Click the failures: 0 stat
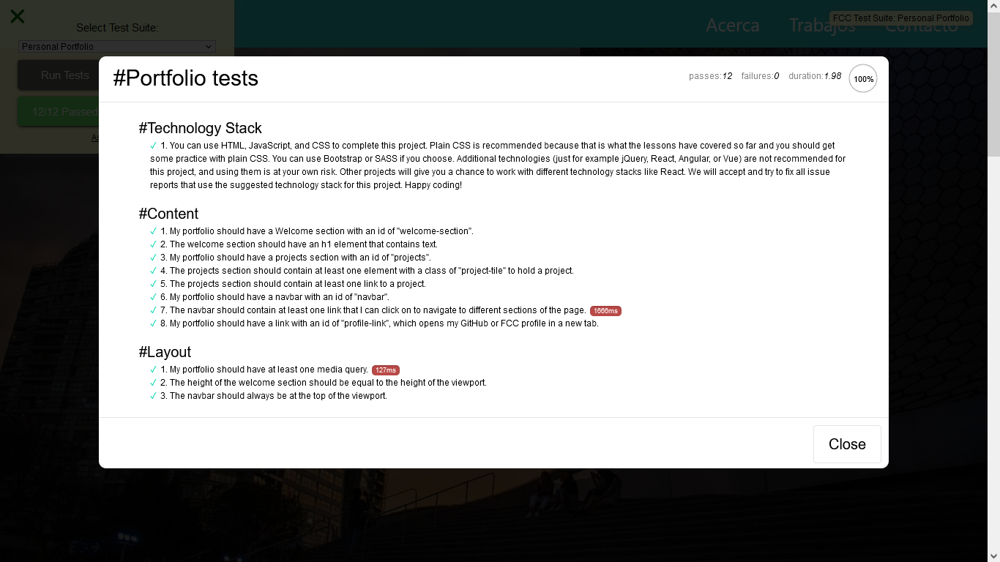 tap(760, 76)
